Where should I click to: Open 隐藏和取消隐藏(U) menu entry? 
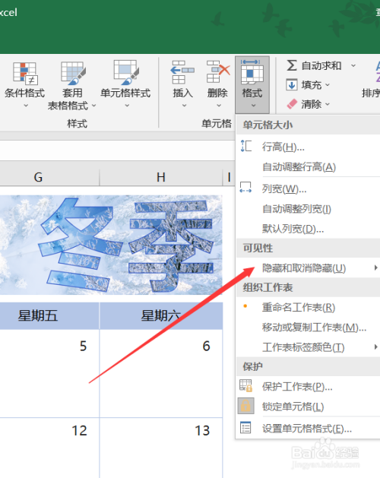308,268
